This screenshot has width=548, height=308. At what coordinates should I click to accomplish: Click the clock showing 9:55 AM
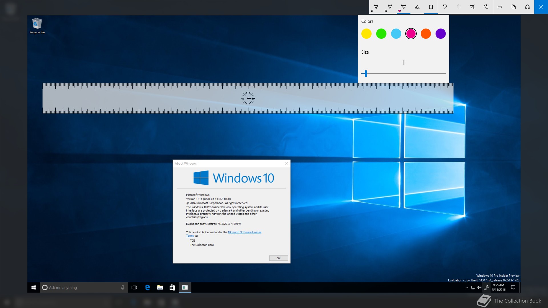point(499,287)
